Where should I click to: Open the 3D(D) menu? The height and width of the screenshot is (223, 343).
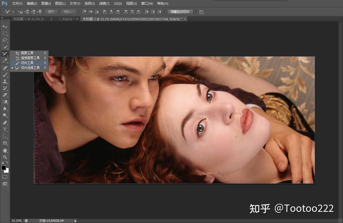click(x=118, y=4)
